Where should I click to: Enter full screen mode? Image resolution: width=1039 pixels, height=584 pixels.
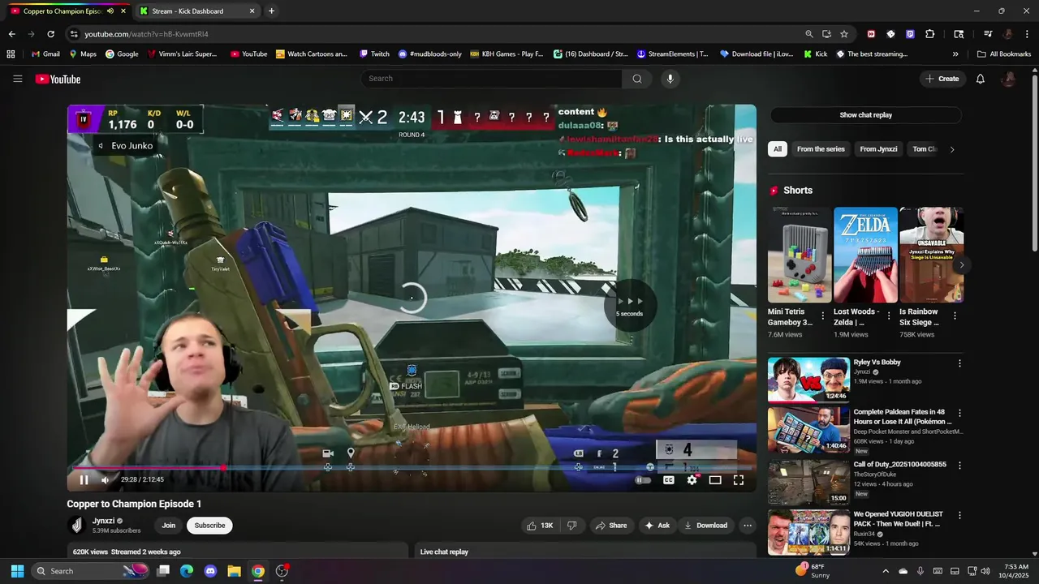point(739,480)
